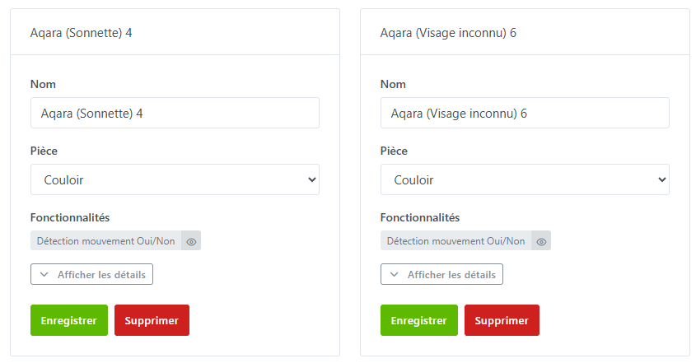Screen dimensions: 696x363
Task: Delete the Aqara (Visage inconnu) 6 device
Action: 502,320
